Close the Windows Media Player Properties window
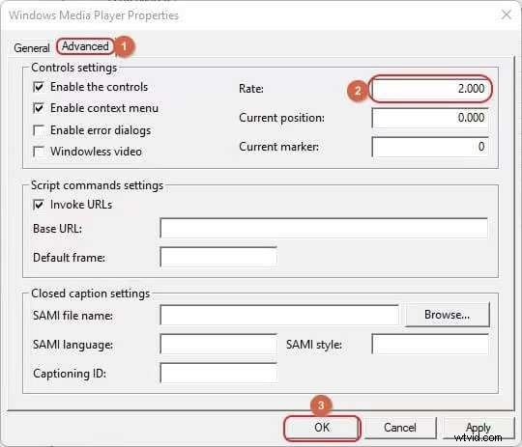Image resolution: width=522 pixels, height=447 pixels. pyautogui.click(x=507, y=14)
